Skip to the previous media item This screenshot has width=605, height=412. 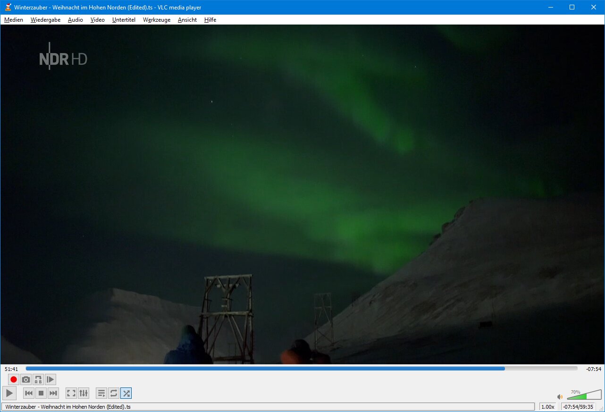tap(29, 393)
